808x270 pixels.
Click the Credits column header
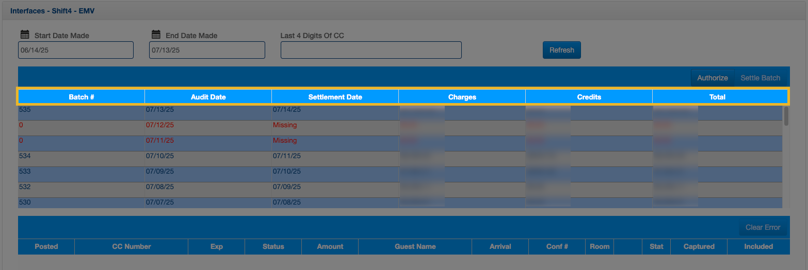pyautogui.click(x=589, y=97)
